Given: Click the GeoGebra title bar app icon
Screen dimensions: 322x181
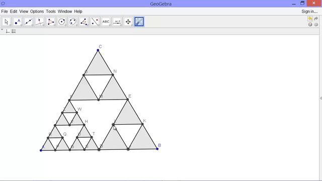Looking at the screenshot, I should point(3,4).
